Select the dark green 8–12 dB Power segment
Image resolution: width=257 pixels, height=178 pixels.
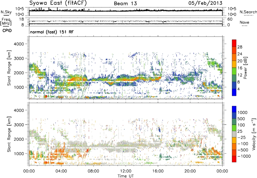click(234, 78)
